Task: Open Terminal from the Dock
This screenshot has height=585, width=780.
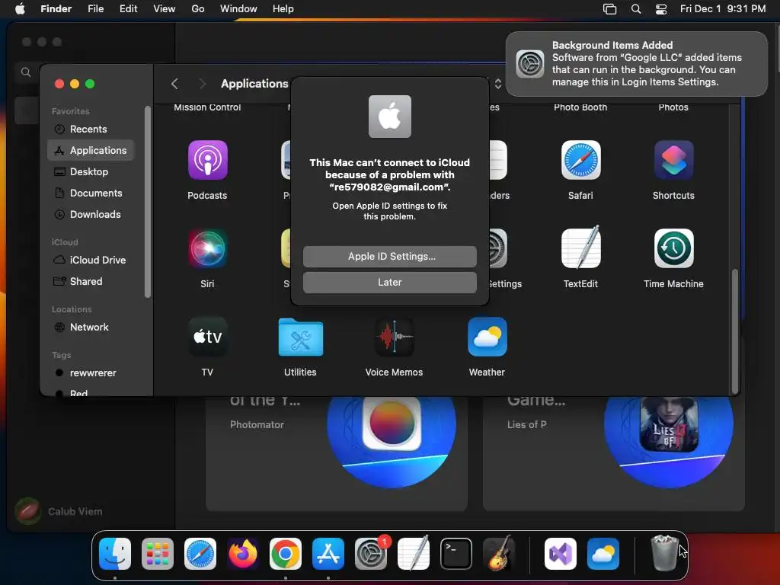Action: point(456,554)
